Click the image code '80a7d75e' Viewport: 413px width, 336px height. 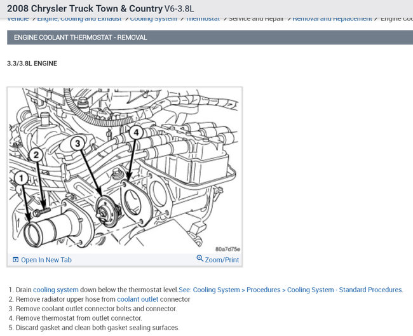pos(227,249)
